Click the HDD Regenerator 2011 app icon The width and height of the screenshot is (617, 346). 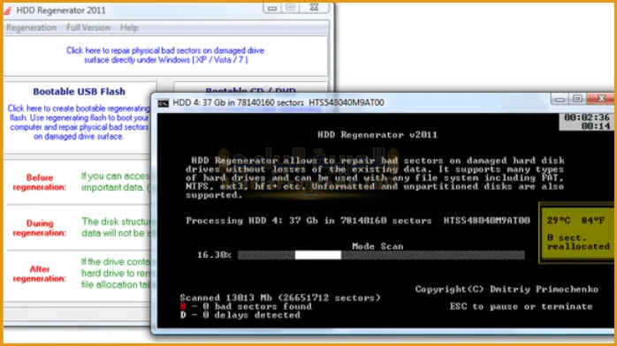pos(8,11)
